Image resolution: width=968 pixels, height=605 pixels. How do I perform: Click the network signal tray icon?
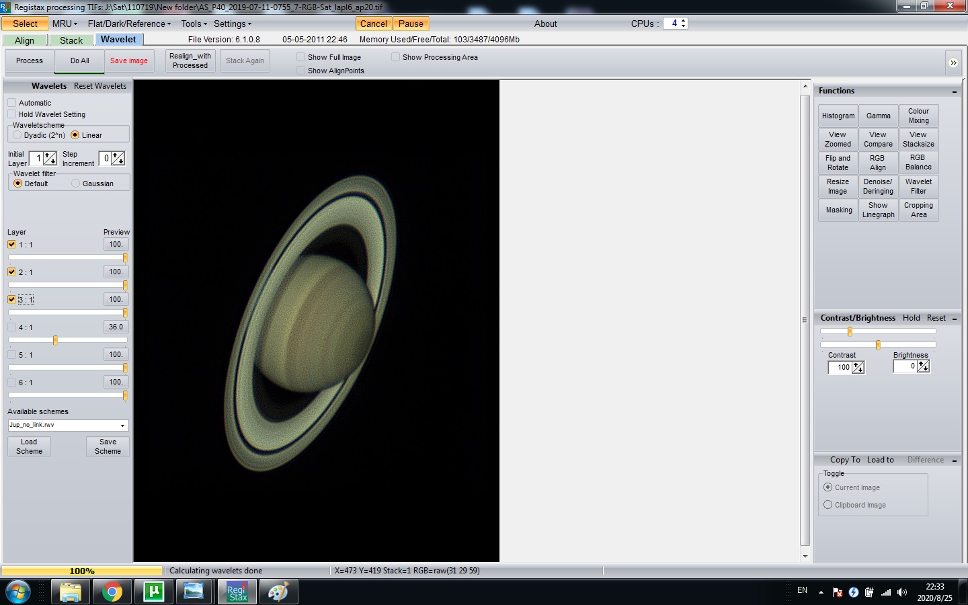click(x=886, y=592)
